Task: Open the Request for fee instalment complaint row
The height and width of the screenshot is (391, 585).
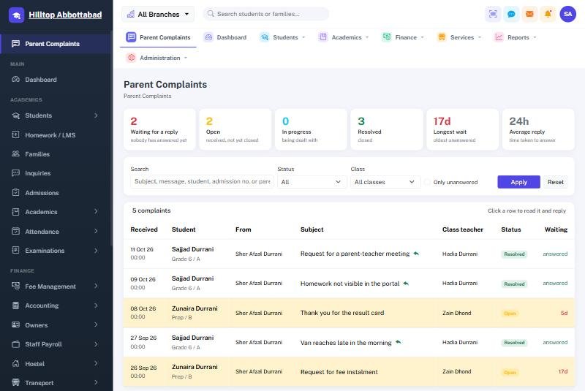Action: point(349,371)
